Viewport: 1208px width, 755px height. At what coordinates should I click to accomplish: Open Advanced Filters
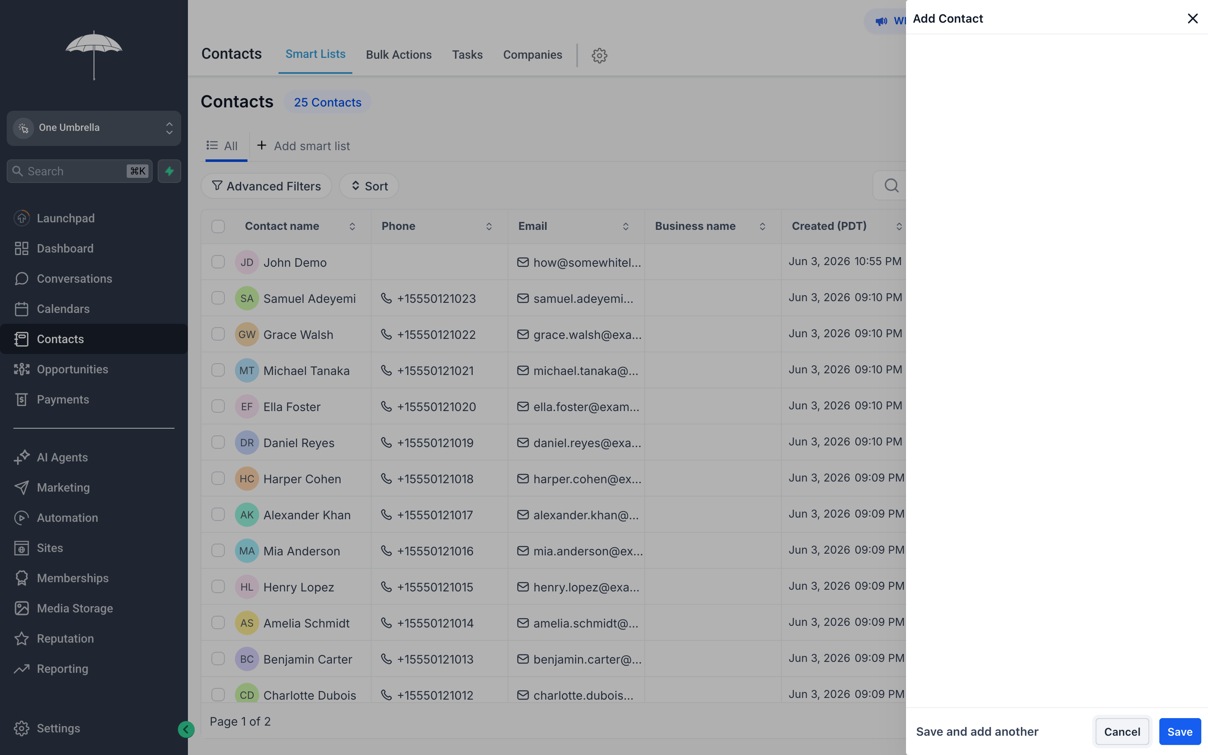tap(266, 186)
